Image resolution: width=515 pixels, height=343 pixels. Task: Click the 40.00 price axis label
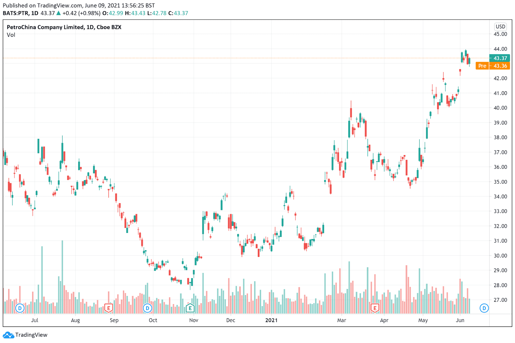(501, 108)
